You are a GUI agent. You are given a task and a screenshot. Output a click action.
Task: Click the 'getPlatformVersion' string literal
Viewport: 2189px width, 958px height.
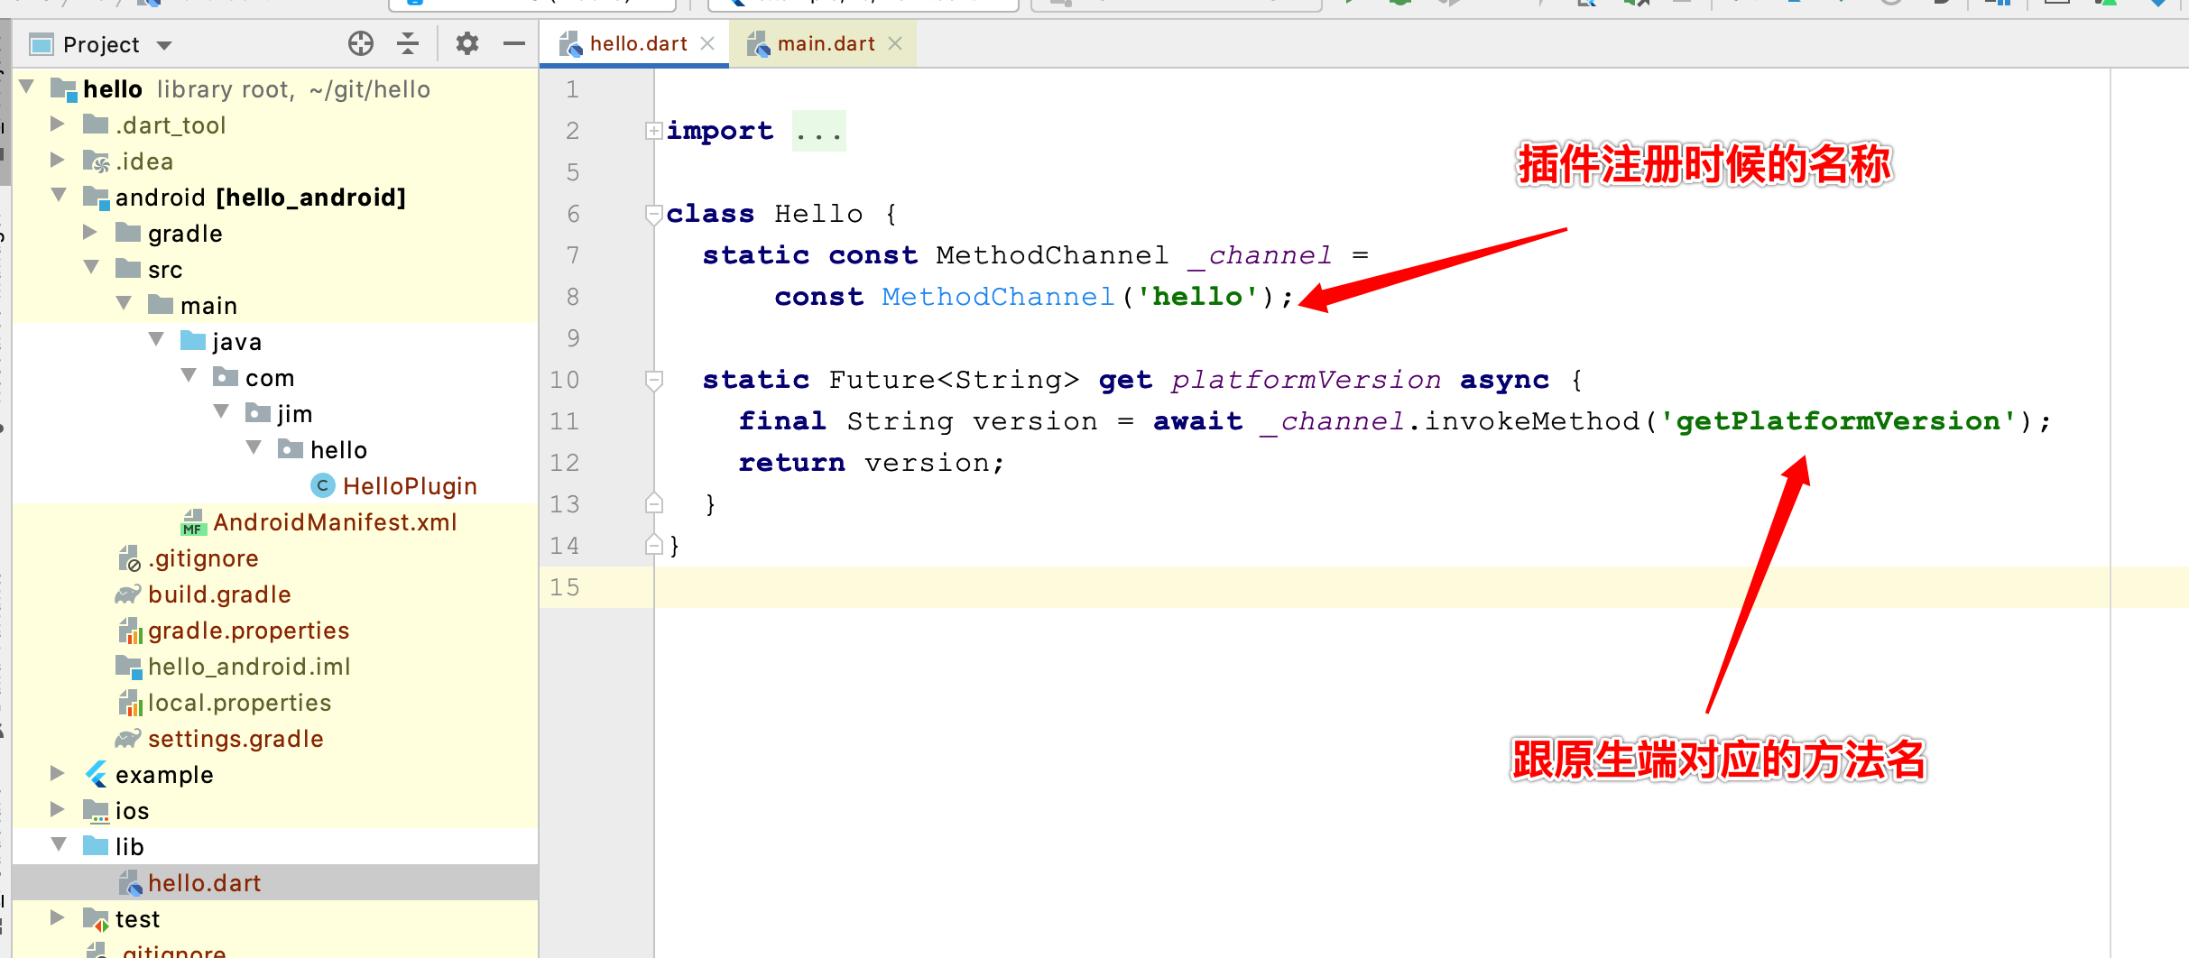coord(1837,421)
